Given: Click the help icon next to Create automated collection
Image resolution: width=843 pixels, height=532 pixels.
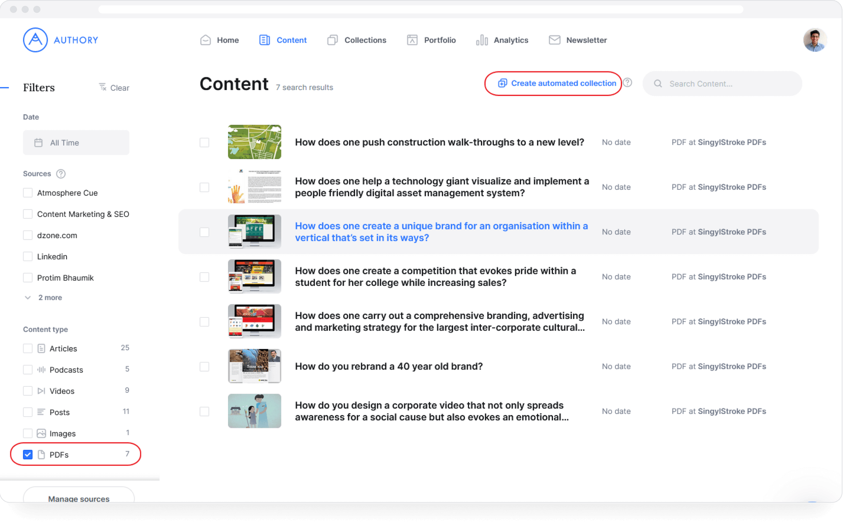Looking at the screenshot, I should tap(628, 83).
